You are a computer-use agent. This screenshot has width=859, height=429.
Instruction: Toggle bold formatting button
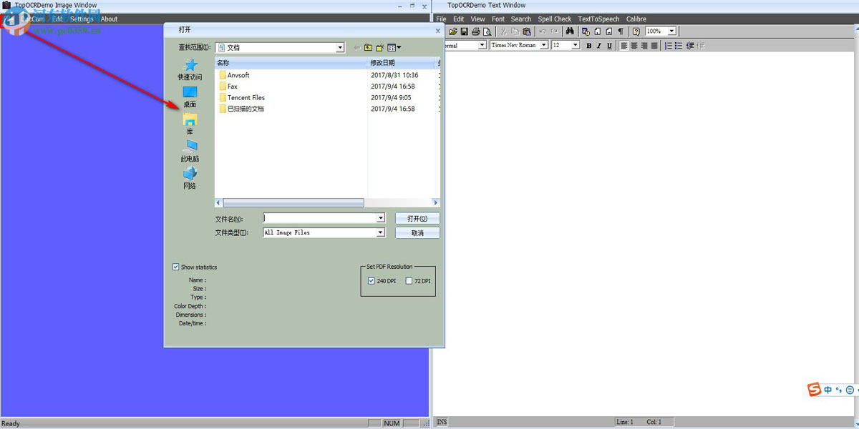click(589, 46)
